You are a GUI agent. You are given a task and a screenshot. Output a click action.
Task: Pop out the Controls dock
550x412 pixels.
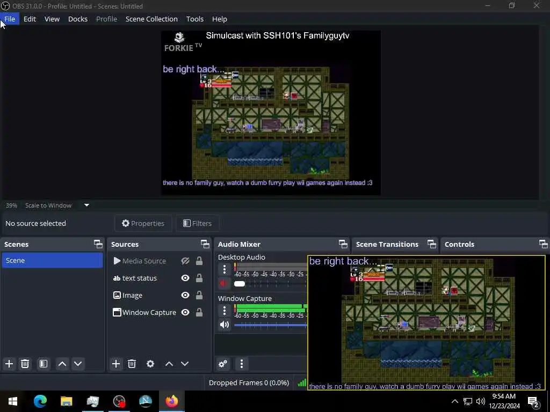click(x=544, y=244)
